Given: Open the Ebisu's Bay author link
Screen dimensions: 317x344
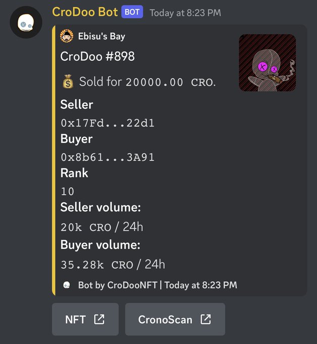Looking at the screenshot, I should coord(101,36).
